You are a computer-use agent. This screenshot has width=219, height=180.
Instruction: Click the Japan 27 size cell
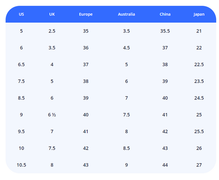(199, 165)
